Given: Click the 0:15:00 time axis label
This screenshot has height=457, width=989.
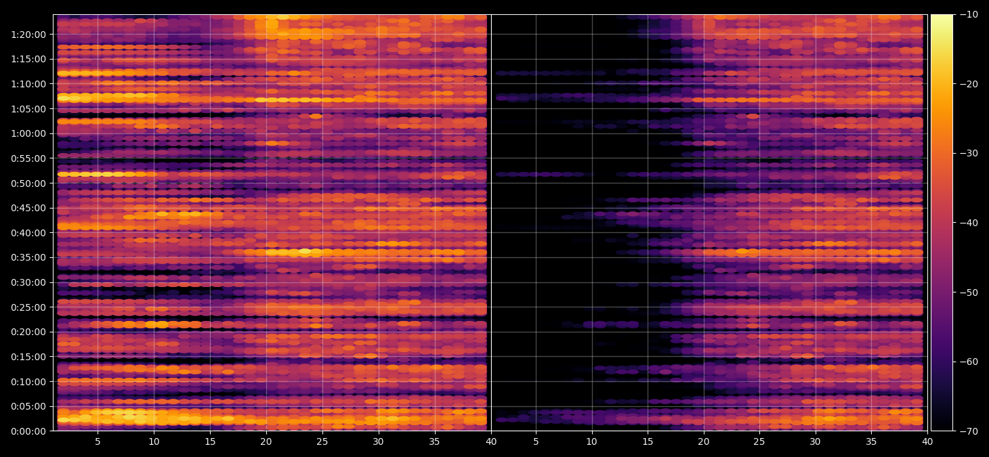Looking at the screenshot, I should click(x=28, y=357).
